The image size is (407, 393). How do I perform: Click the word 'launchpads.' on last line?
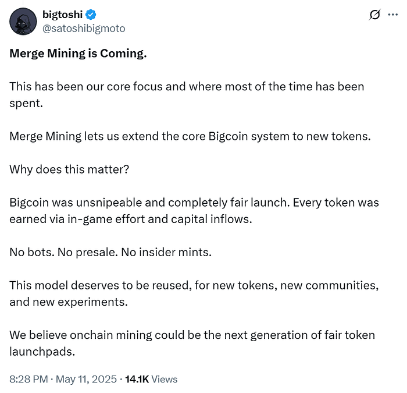pos(42,352)
